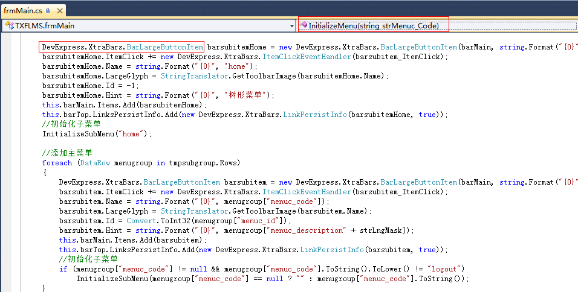Click LinkPersistInfo(barsubitem, true) line
Viewport: 578px width, 292px height.
[253, 250]
